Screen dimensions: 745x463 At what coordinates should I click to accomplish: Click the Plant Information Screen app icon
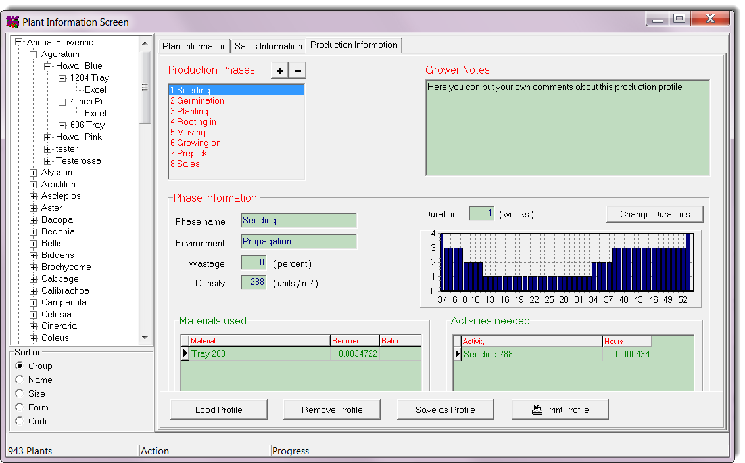point(12,22)
